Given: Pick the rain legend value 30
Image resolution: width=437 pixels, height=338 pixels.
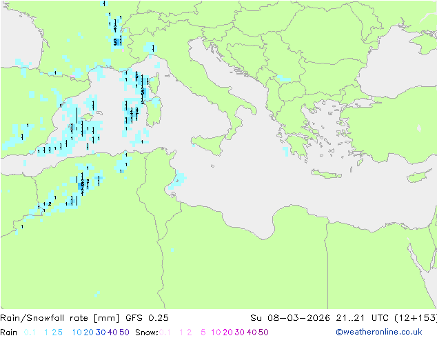Looking at the screenshot, I should 101,332.
